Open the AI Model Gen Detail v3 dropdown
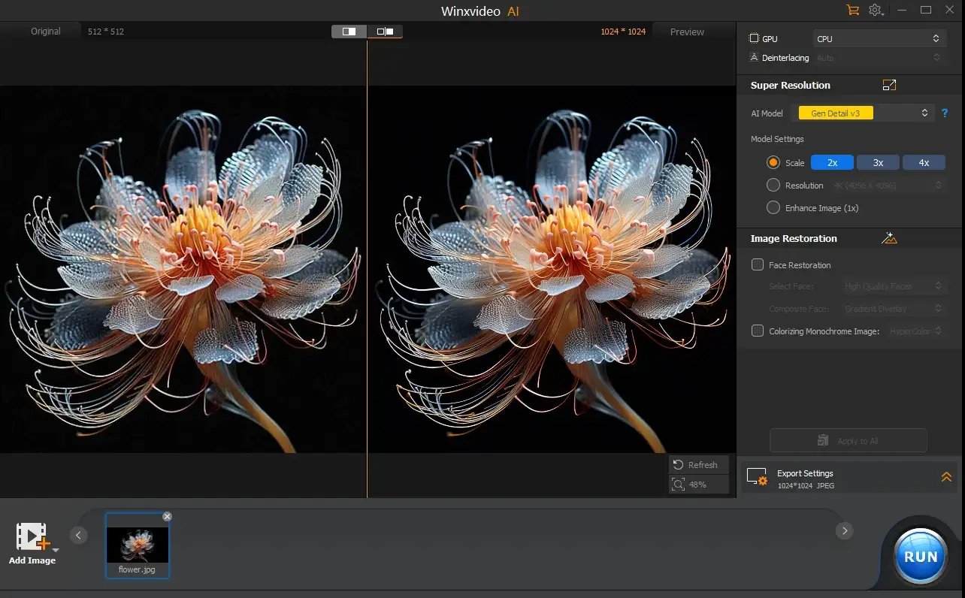The image size is (965, 598). click(867, 113)
